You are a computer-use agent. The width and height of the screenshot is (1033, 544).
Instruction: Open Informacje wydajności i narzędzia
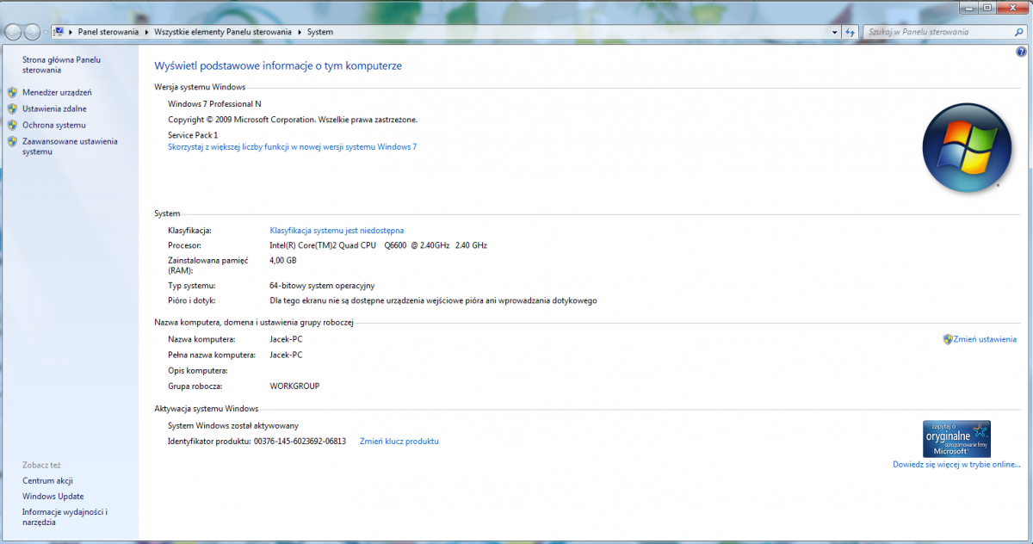65,516
